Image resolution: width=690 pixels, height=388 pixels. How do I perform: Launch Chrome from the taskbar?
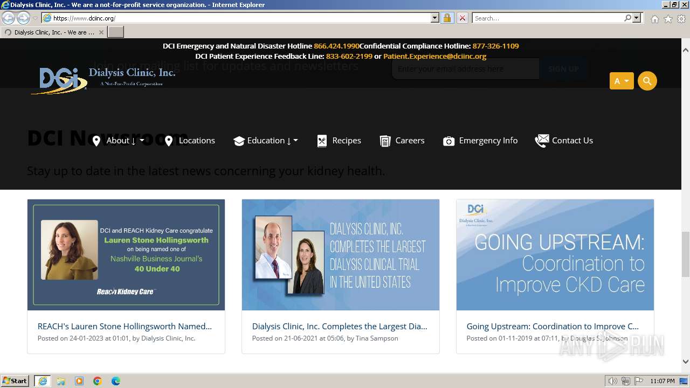coord(98,381)
